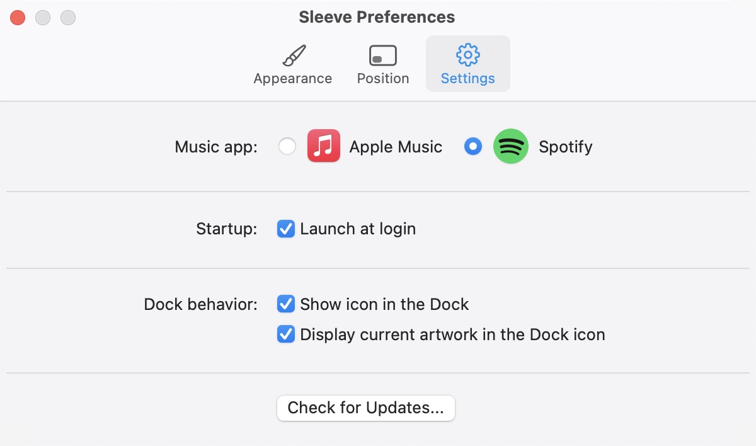Toggle Show icon in the Dock checkbox
The image size is (756, 446).
pos(286,304)
